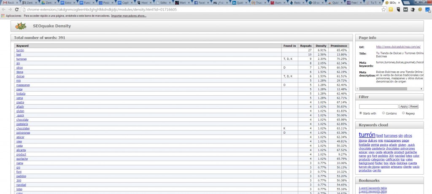Click 'pastelería' keyword in the table
This screenshot has width=432, height=194.
22,124
